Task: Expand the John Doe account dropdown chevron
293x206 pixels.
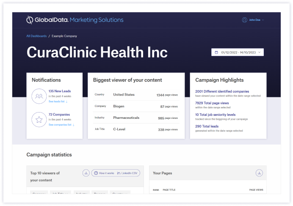Action: [x=263, y=20]
